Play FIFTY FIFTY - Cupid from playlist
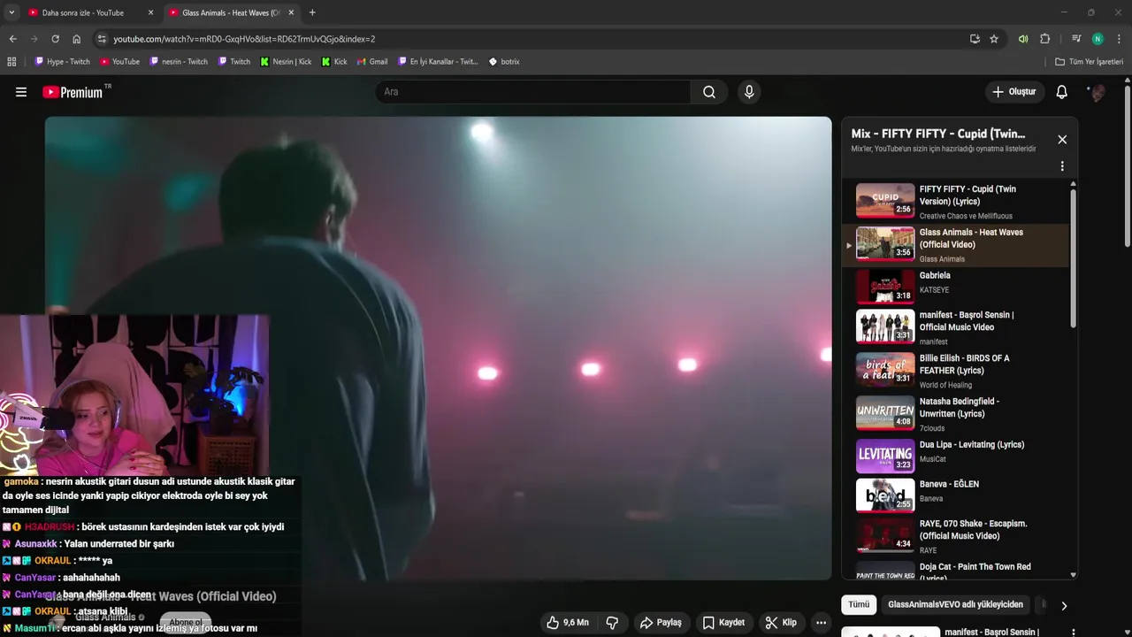 (x=955, y=202)
